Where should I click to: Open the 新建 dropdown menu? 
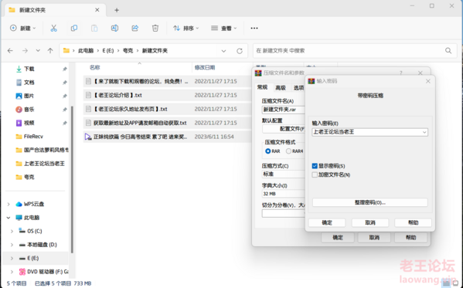(x=23, y=28)
